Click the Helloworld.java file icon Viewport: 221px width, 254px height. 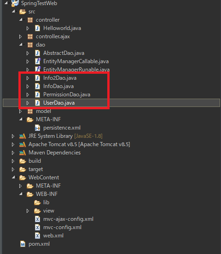[x=38, y=28]
